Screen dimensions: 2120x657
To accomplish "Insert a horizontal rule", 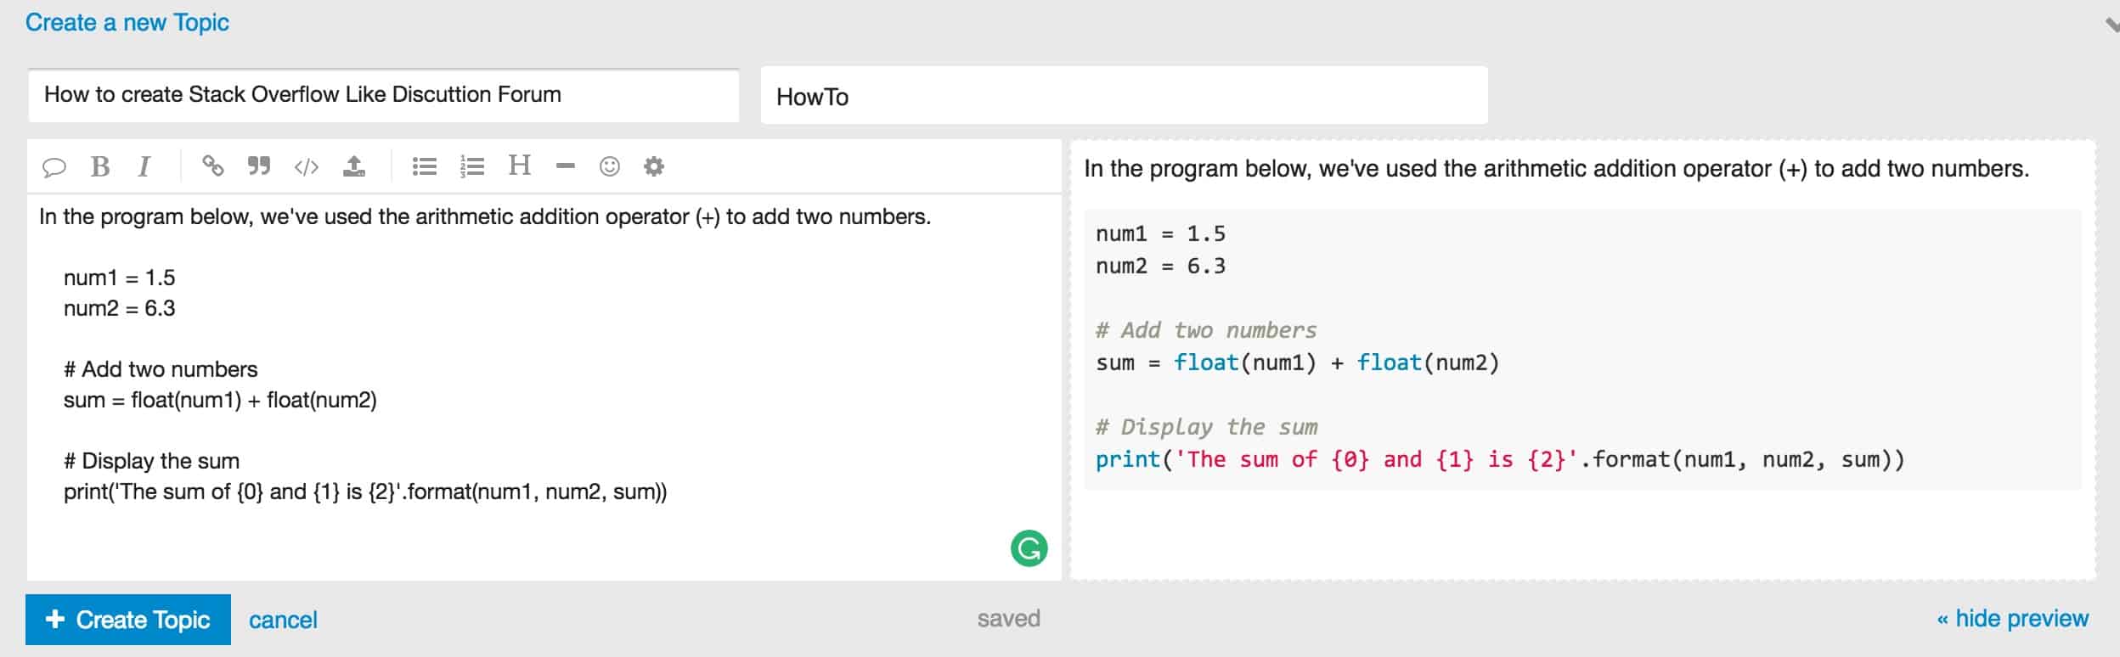I will tap(566, 166).
